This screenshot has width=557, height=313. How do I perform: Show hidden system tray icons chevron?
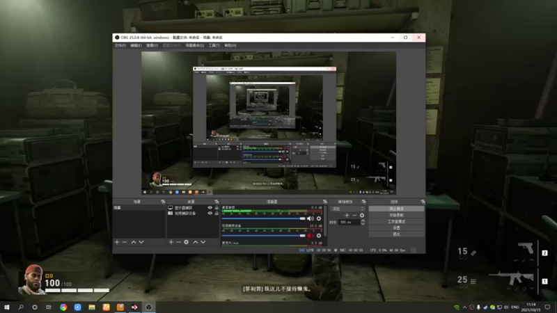pos(464,307)
